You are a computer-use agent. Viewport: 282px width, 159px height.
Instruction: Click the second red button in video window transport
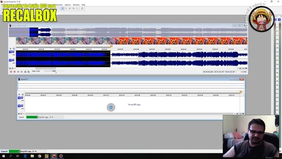click(x=15, y=72)
